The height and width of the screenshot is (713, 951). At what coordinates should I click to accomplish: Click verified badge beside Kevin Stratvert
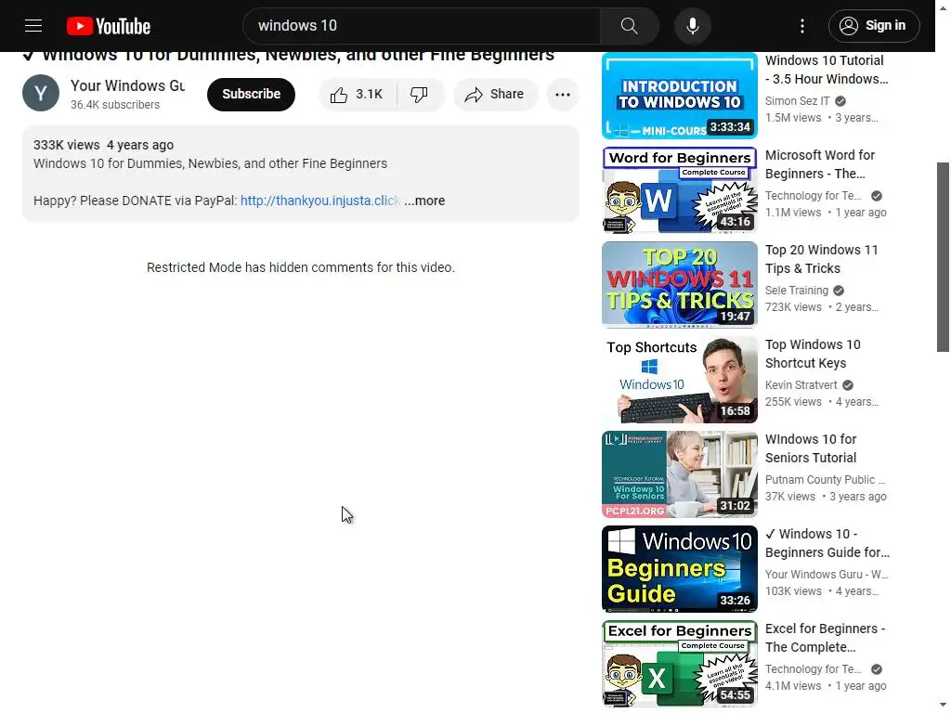tap(847, 385)
